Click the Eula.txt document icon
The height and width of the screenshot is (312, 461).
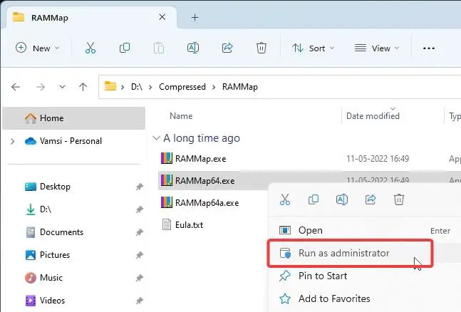(167, 224)
